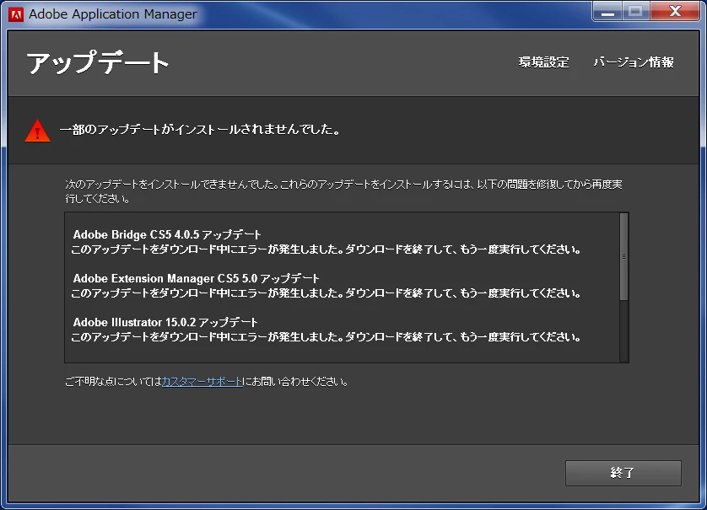Click the error description under Adobe Bridge
This screenshot has width=707, height=510.
point(326,250)
